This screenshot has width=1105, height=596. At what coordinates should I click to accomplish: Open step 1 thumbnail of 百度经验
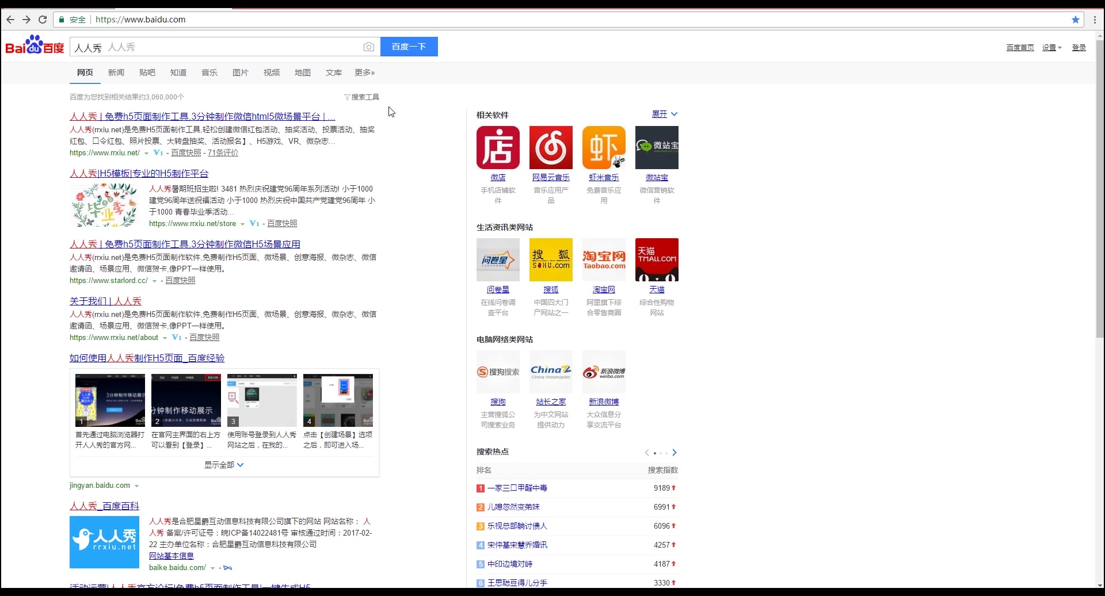[x=110, y=400]
